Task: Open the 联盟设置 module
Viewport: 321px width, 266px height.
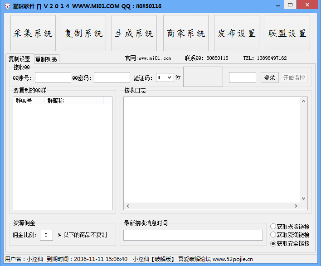Action: pyautogui.click(x=287, y=34)
